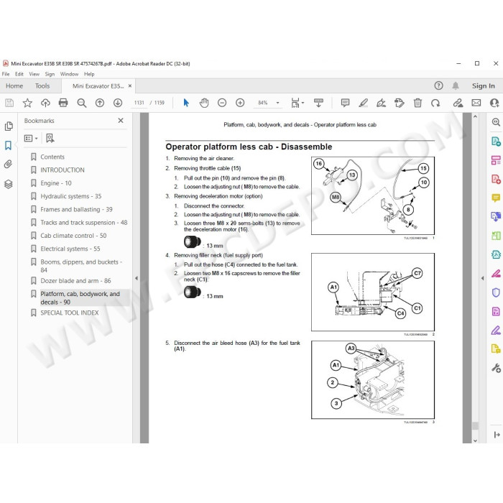Open the Edit menu
Screen dimensions: 503x503
[19, 74]
